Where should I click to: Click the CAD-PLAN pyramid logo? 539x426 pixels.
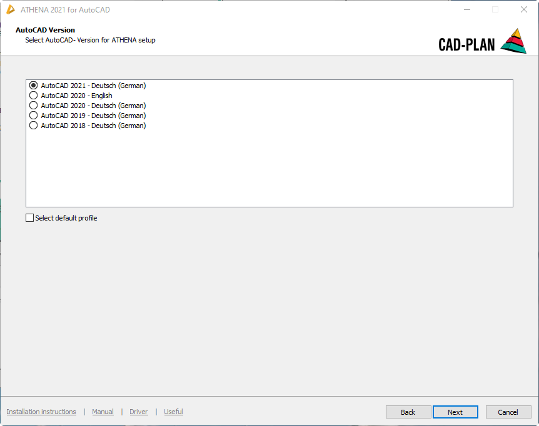513,41
